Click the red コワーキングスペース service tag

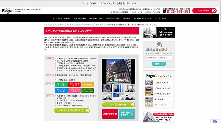74,85
